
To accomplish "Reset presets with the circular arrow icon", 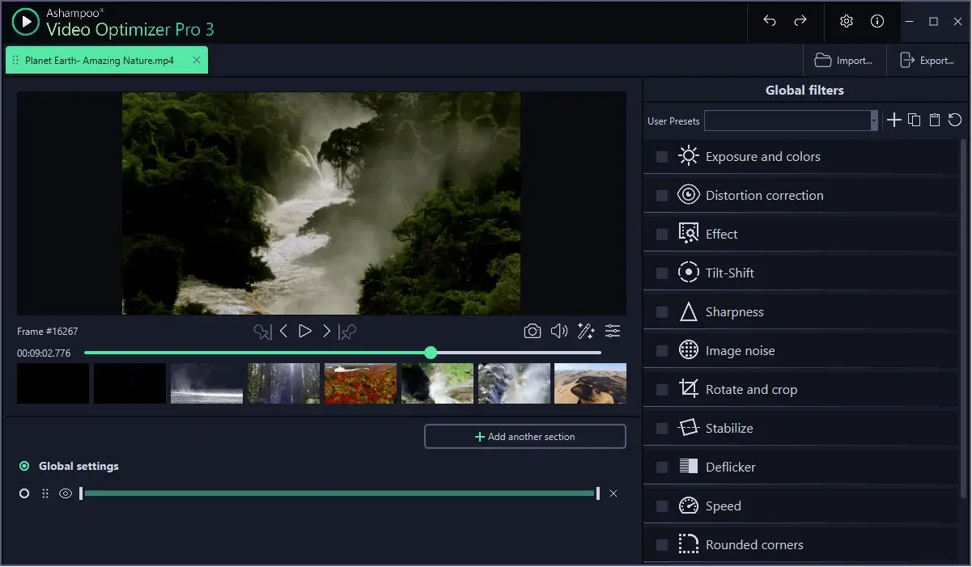I will coord(955,120).
